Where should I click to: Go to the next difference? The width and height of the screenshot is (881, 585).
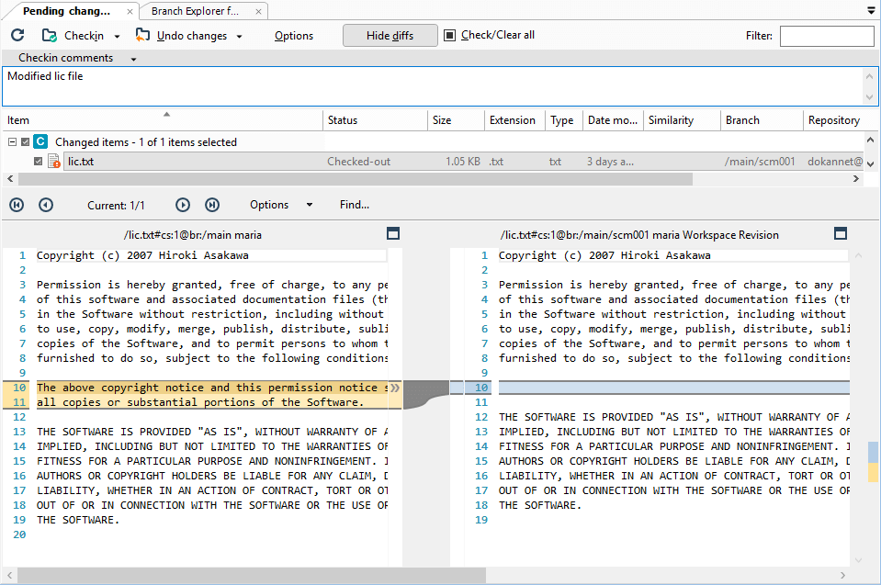pyautogui.click(x=183, y=205)
